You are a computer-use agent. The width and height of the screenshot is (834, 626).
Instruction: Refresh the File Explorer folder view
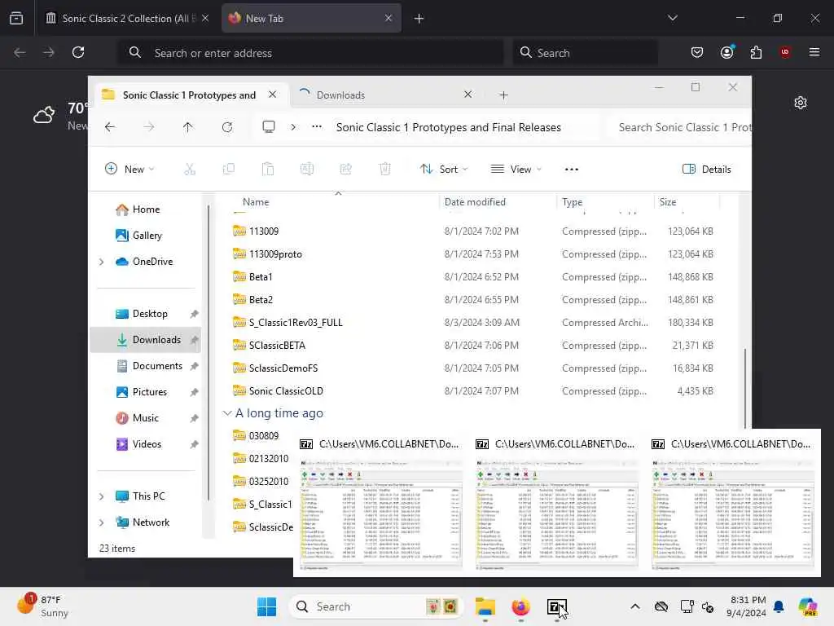pyautogui.click(x=227, y=126)
